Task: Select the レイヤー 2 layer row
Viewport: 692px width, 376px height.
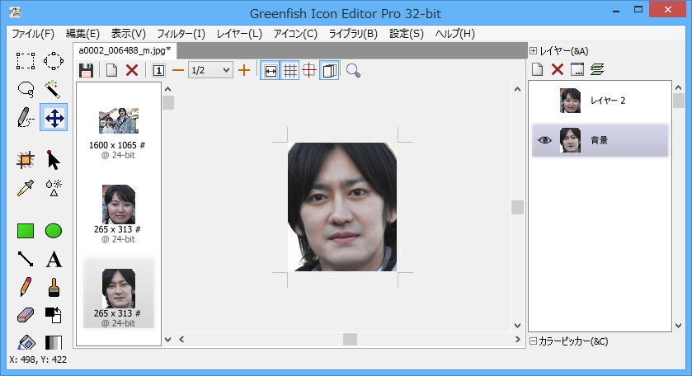Action: tap(600, 101)
